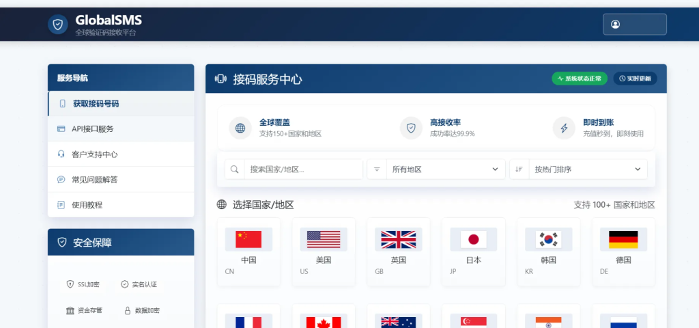Click the 资金存管 bank badge
Screen dimensions: 699x328
(x=84, y=310)
